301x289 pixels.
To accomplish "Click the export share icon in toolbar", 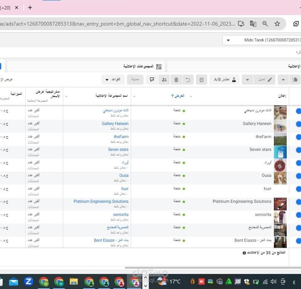I will pos(152,79).
